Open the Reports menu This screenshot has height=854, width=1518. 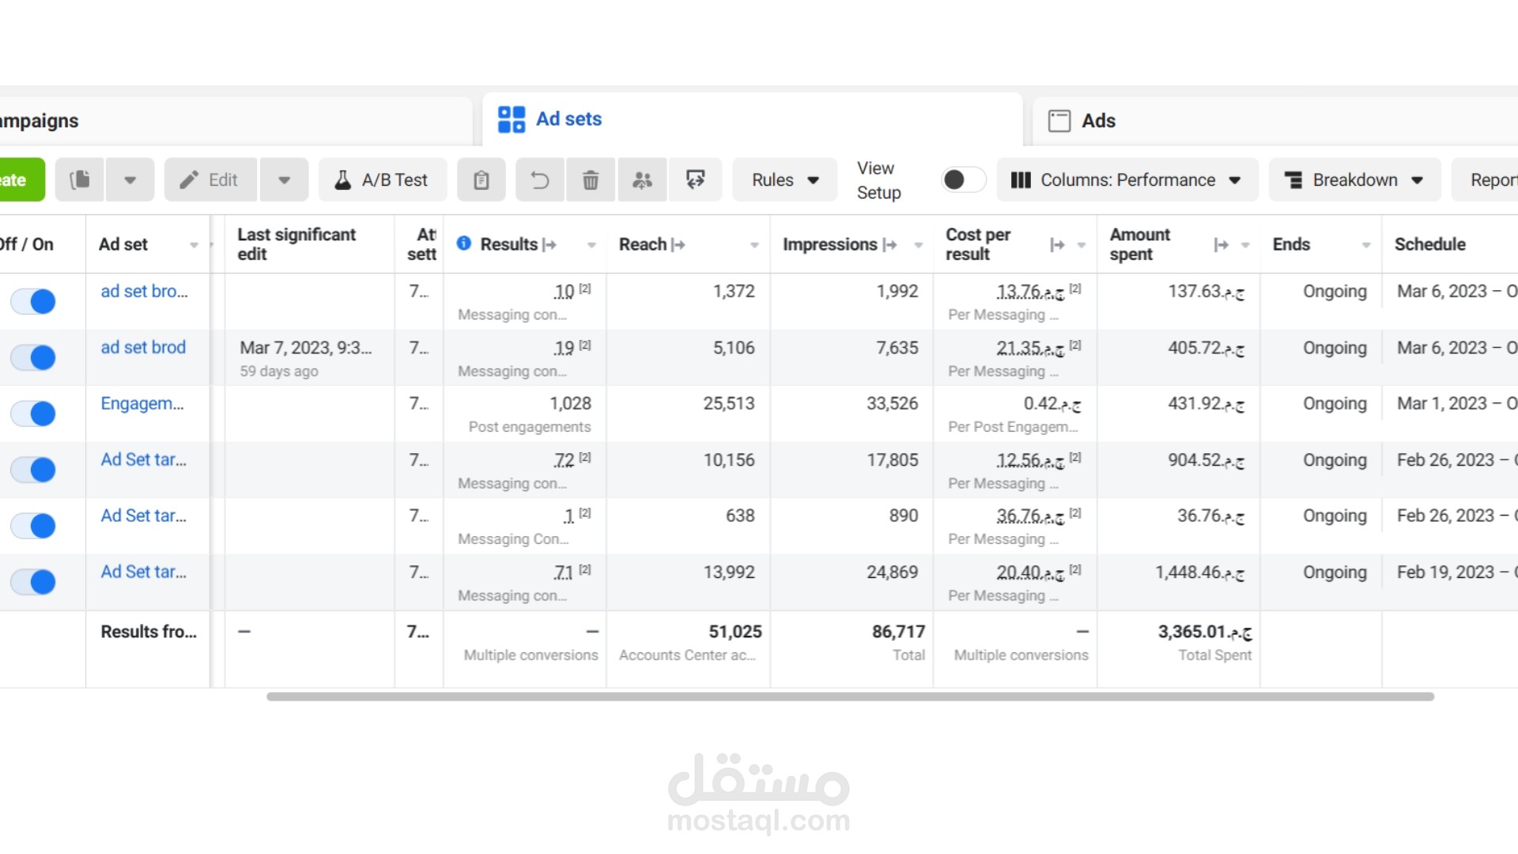1486,180
